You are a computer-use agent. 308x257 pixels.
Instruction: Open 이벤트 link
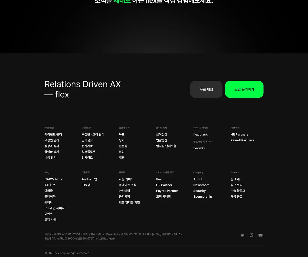pyautogui.click(x=49, y=214)
